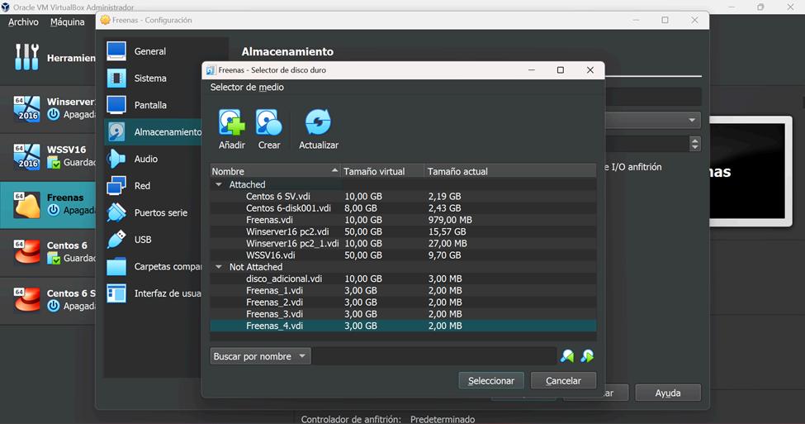Screen dimensions: 805x424
Task: Click 979,00 MB size of Freenas.vdi
Action: click(x=450, y=220)
